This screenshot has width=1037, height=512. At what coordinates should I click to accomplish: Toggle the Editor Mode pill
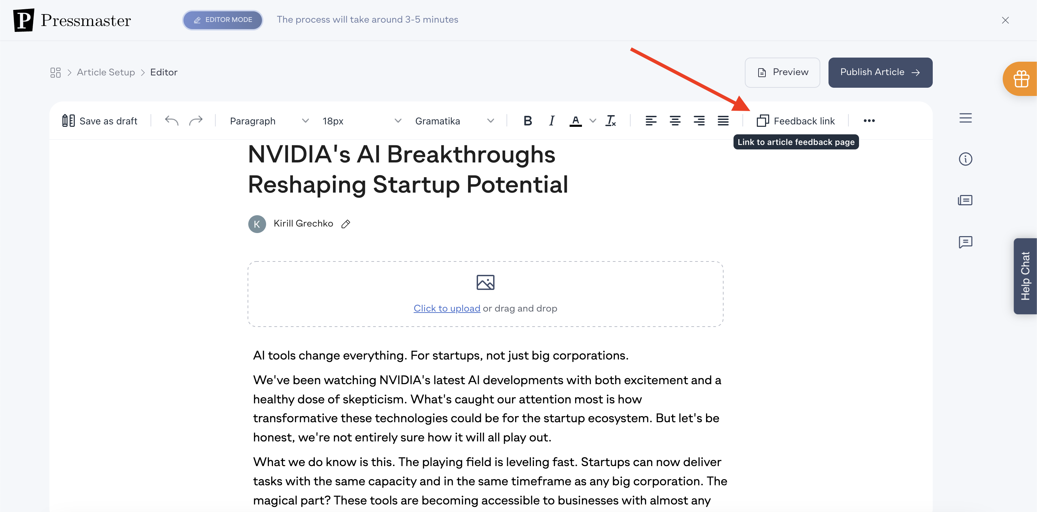[223, 20]
